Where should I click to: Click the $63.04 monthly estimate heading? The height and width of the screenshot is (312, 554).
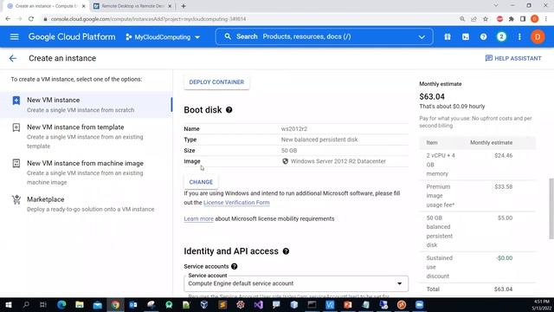pyautogui.click(x=432, y=96)
